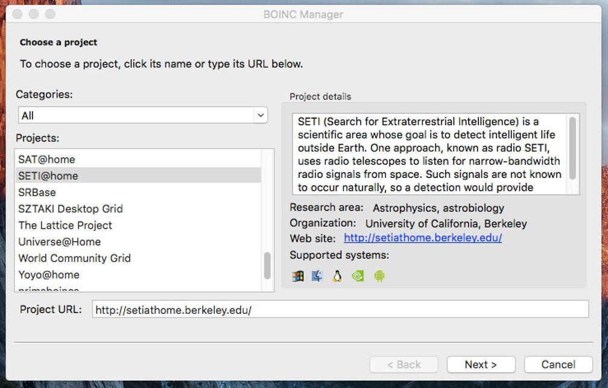The width and height of the screenshot is (608, 388).
Task: Click the BOINC Manager window zoom button
Action: pos(50,14)
